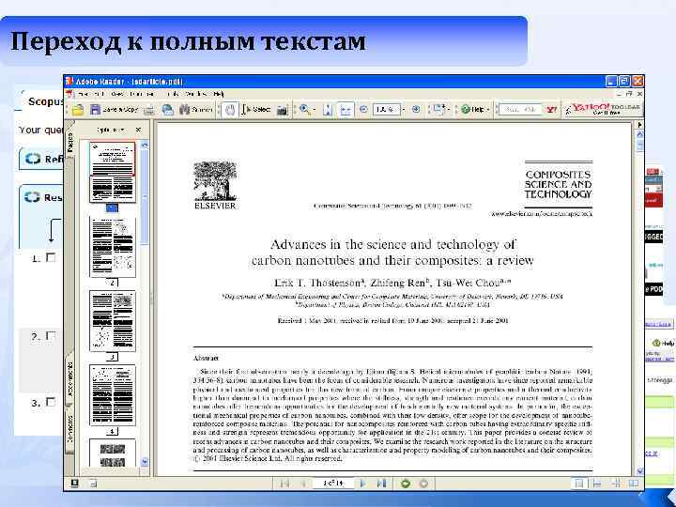Click the status bar full screen icon
Viewport: 676px width, 507px height.
pyautogui.click(x=74, y=484)
